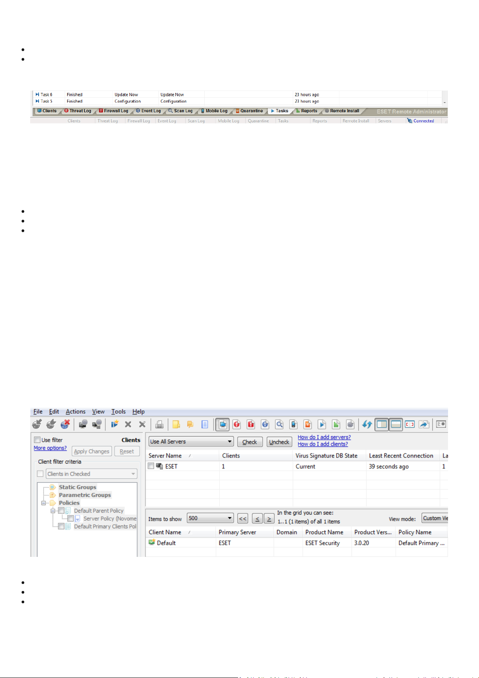The height and width of the screenshot is (678, 479).
Task: Click the blue Refresh arrows toolbar icon
Action: click(x=367, y=424)
